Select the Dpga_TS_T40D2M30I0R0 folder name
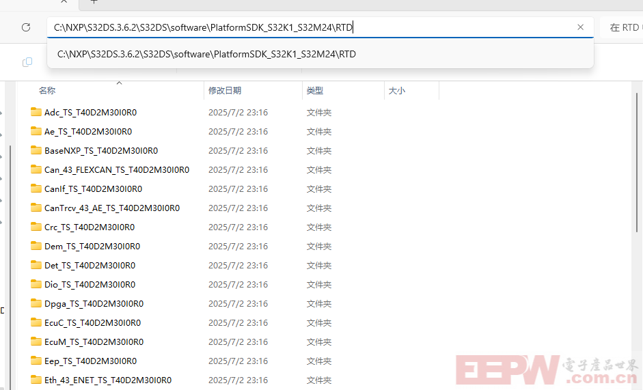Image resolution: width=643 pixels, height=390 pixels. 94,304
